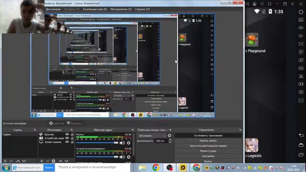Toggle emulator fullscreen icon
Screen dimensions: 306x172
tap(301, 44)
